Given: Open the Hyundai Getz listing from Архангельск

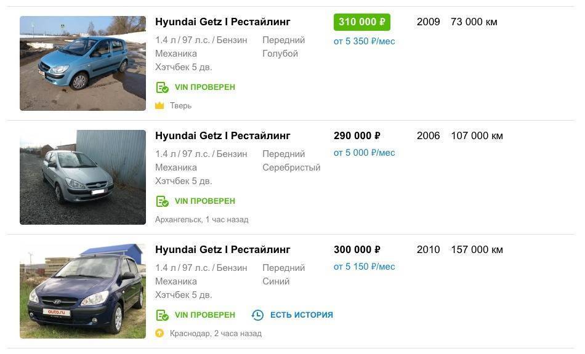Looking at the screenshot, I should coord(222,136).
